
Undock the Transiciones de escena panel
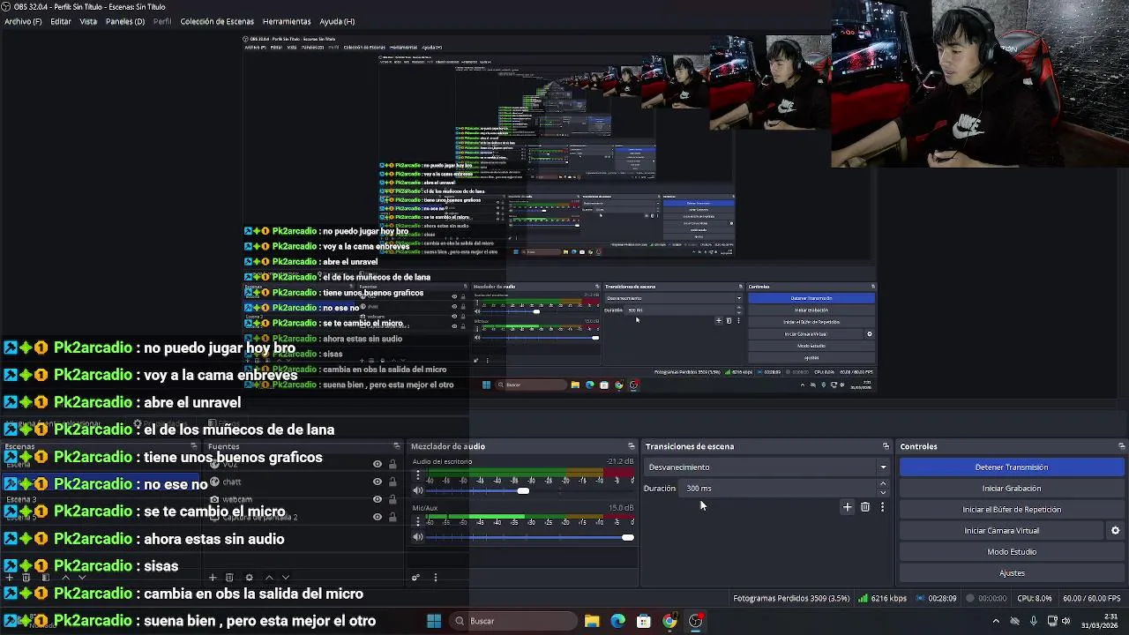[x=886, y=446]
